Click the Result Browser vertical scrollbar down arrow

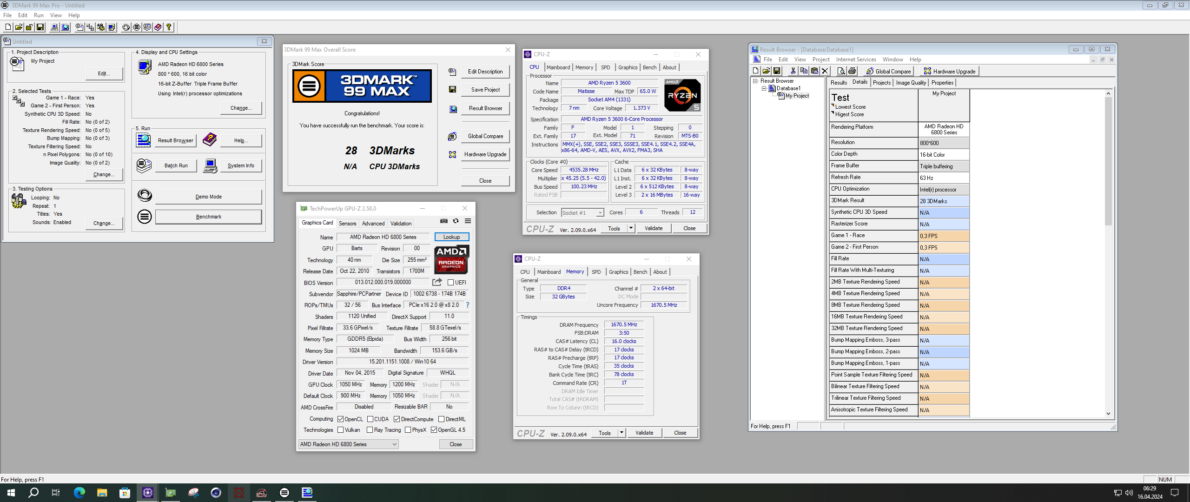1108,413
